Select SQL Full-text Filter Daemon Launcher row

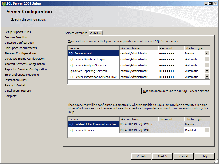[94, 124]
